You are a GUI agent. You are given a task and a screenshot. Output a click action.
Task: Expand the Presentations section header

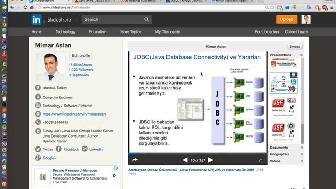click(287, 55)
